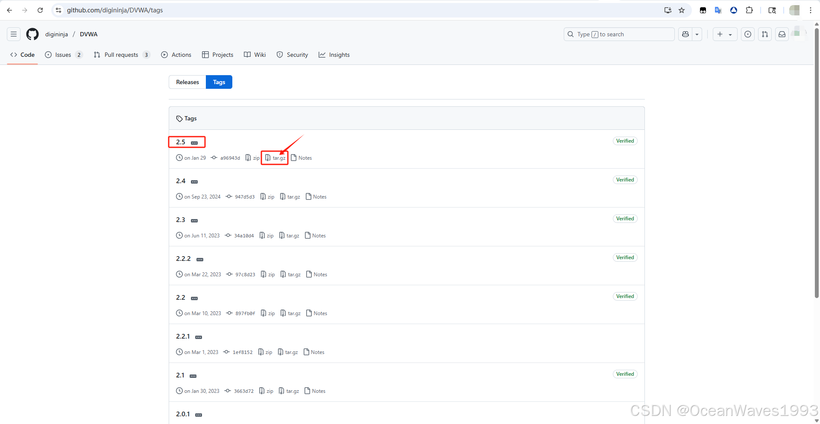Click install app icon in address bar
Viewport: 820px width, 424px height.
(x=668, y=10)
